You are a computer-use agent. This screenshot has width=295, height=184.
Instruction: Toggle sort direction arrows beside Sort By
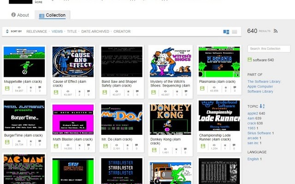click(7, 31)
